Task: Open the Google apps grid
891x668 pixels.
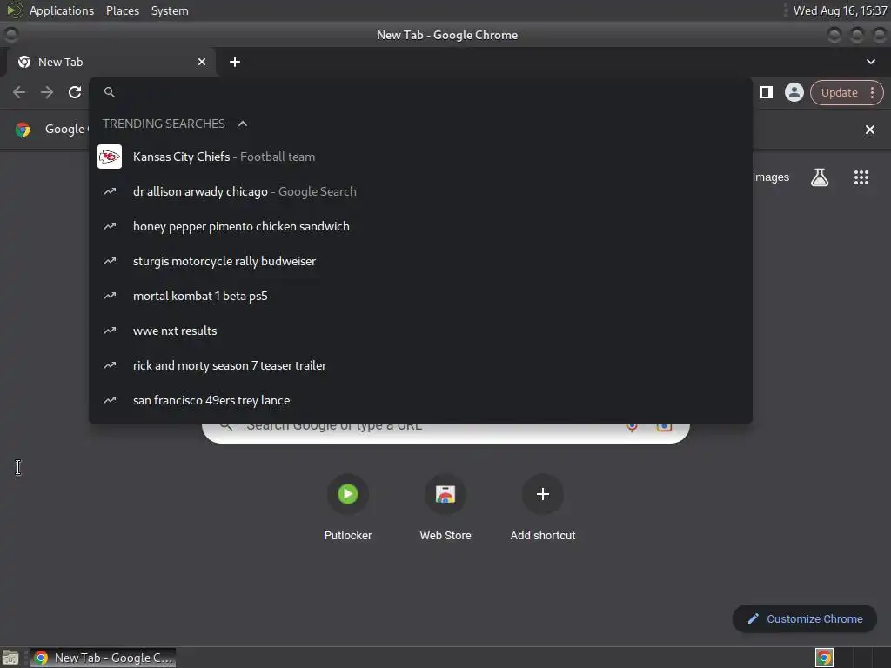Action: click(861, 177)
